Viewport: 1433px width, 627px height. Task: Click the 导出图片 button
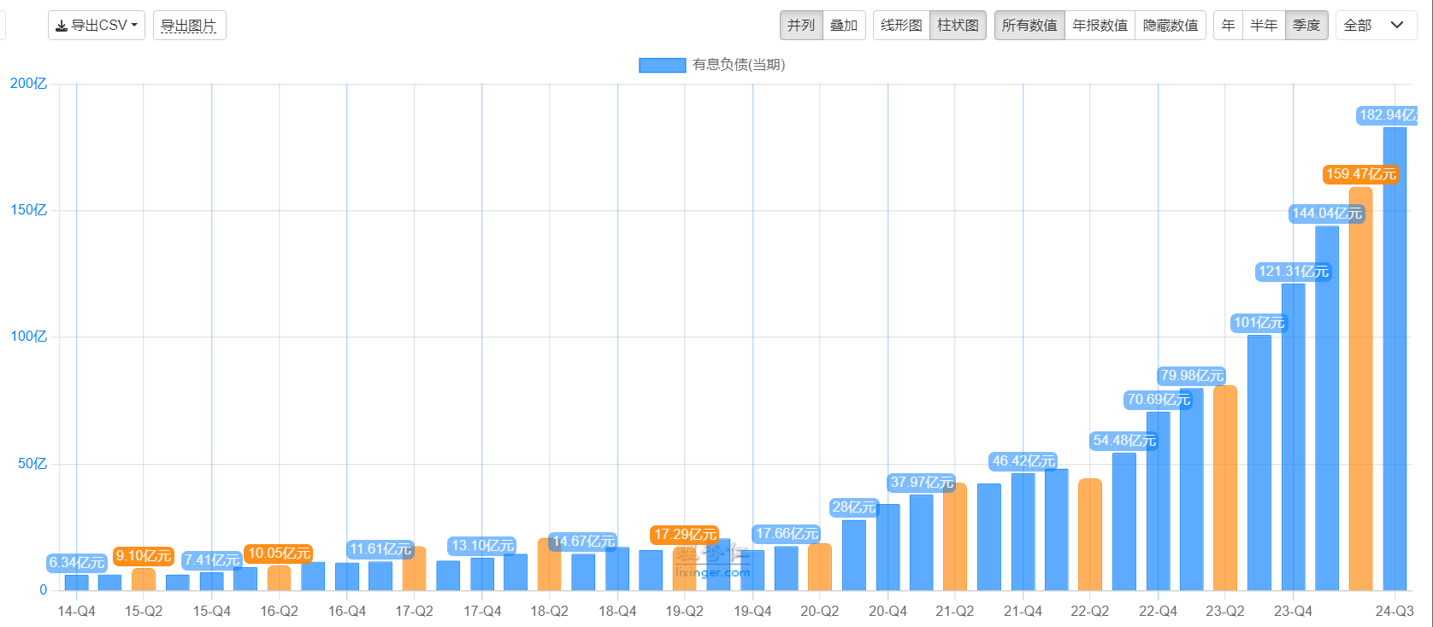(189, 26)
